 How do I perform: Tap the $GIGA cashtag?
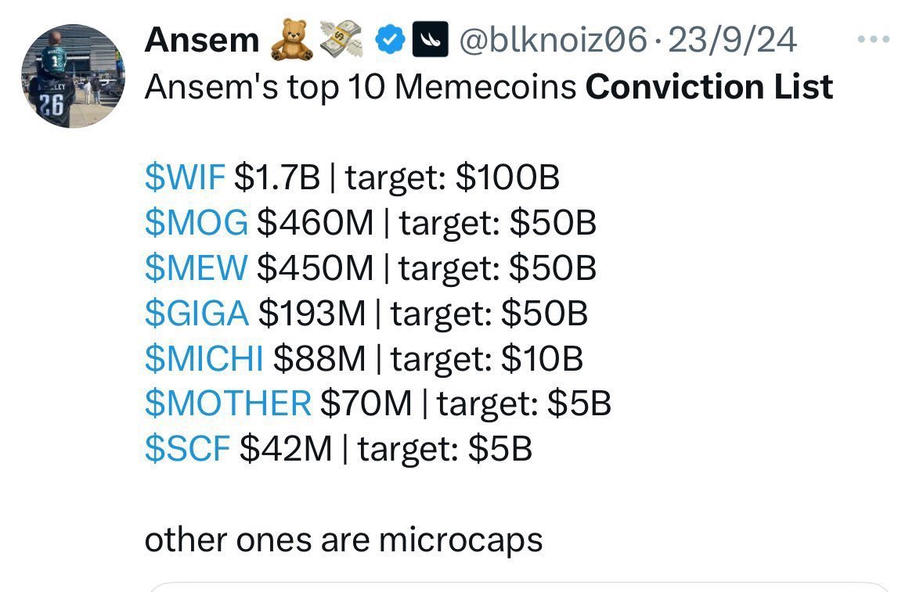[x=197, y=314]
